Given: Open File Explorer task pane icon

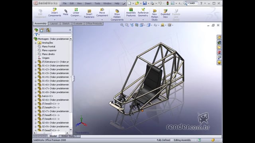Looking at the screenshot, I should 219,47.
